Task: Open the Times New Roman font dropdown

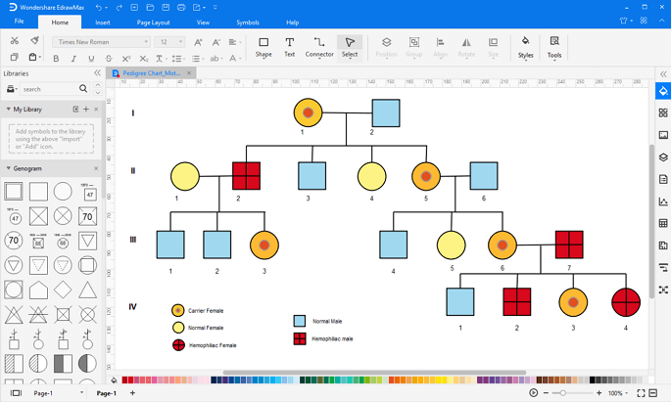Action: pos(102,42)
